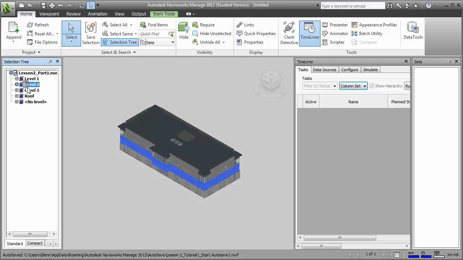Image resolution: width=463 pixels, height=260 pixels.
Task: Launch the Presenter tool
Action: point(335,25)
